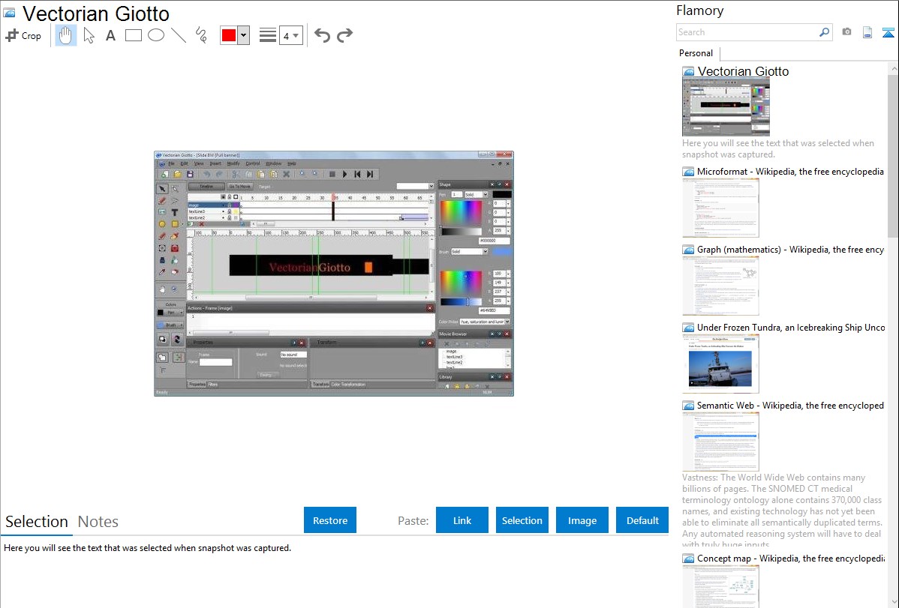
Task: Open the Under Frozen Tundra snapshot title
Action: pyautogui.click(x=791, y=327)
